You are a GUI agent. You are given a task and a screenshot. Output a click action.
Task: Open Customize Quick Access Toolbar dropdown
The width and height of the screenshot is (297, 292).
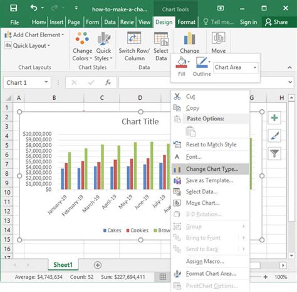76,8
